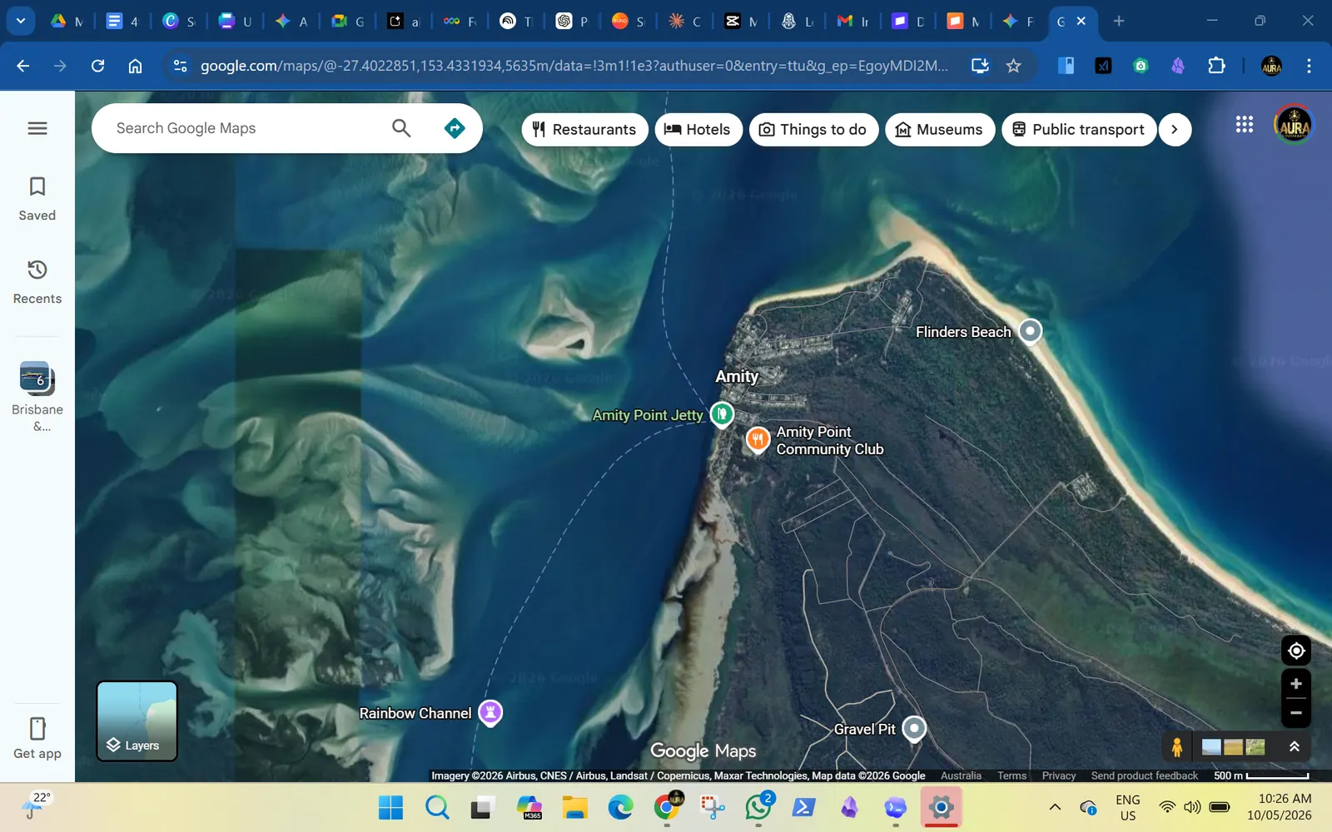This screenshot has height=832, width=1332.
Task: Toggle the Layers map-type tile
Action: 137,721
